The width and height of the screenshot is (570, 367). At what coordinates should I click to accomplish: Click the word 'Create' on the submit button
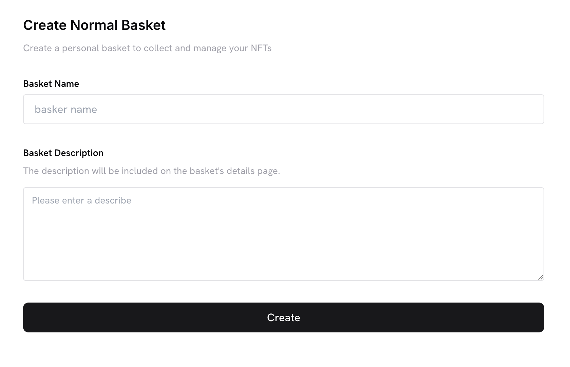[x=283, y=317]
